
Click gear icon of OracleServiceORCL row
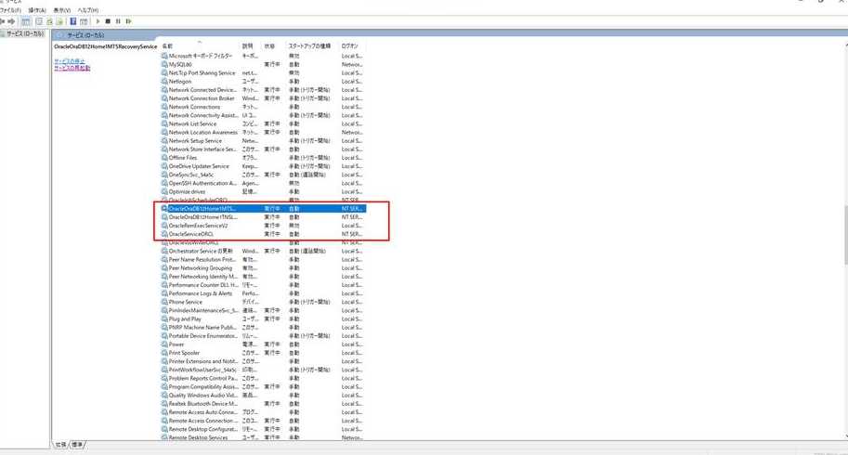(164, 234)
